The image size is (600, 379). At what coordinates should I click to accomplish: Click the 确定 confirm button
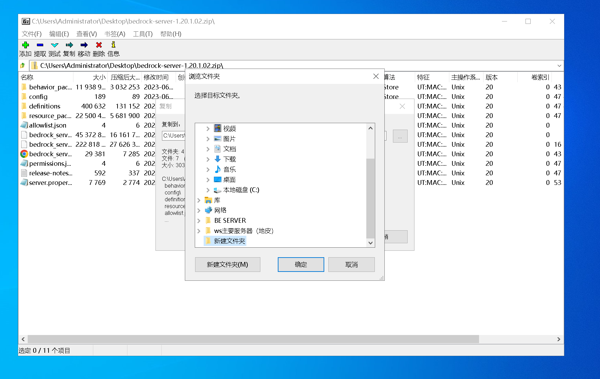point(301,264)
